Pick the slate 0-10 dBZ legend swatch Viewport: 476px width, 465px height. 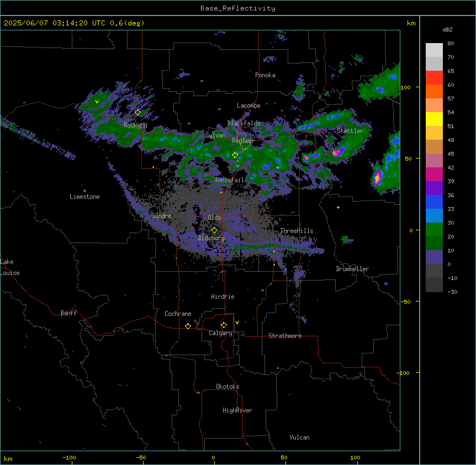[x=434, y=257]
